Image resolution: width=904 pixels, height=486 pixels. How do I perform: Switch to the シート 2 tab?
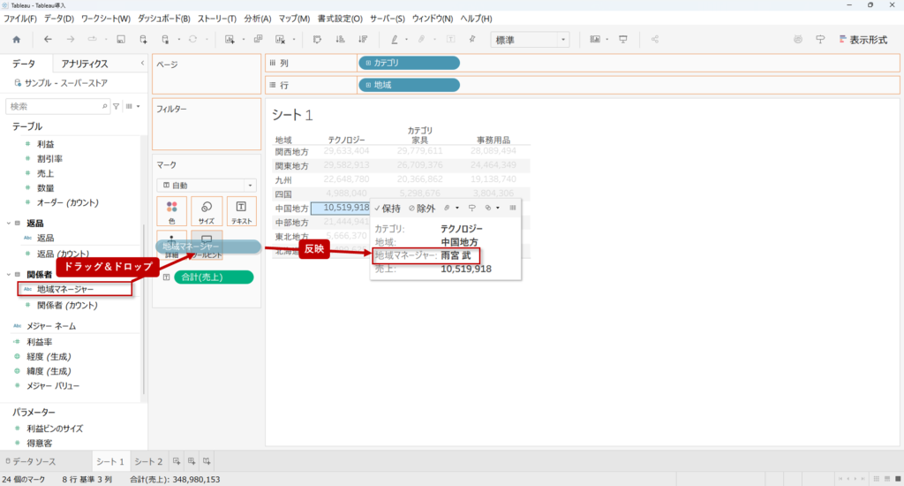click(x=147, y=461)
